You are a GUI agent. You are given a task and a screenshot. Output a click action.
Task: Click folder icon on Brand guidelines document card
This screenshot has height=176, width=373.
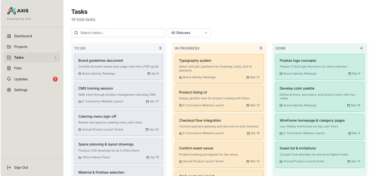click(80, 74)
